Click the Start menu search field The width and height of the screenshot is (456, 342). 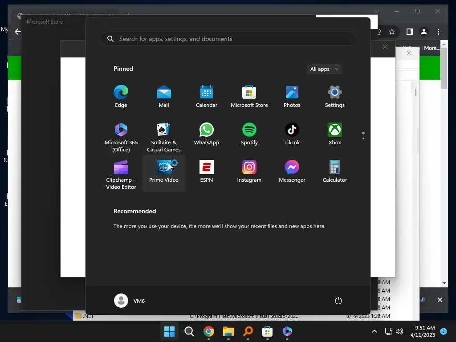(x=228, y=39)
